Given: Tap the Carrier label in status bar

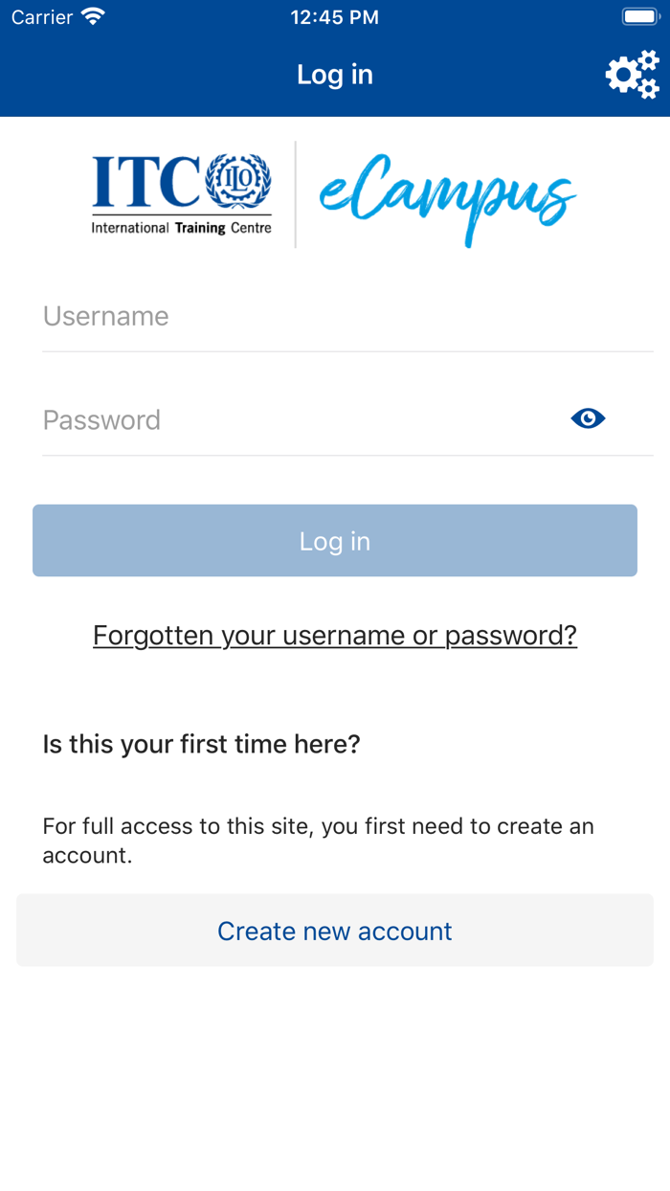Looking at the screenshot, I should (42, 17).
